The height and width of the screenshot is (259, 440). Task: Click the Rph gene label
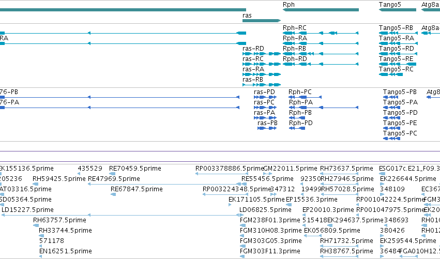point(289,5)
